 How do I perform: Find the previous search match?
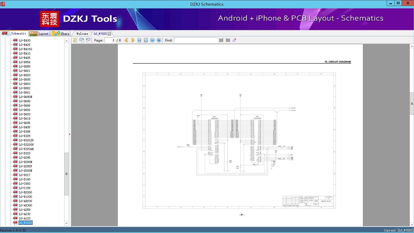point(221,40)
